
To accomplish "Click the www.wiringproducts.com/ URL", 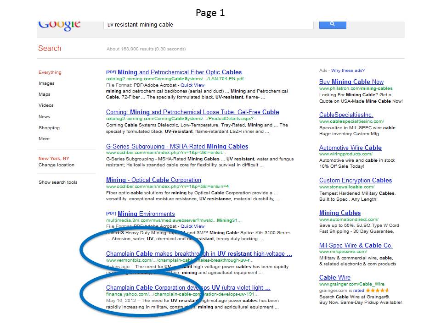I will tap(346, 154).
